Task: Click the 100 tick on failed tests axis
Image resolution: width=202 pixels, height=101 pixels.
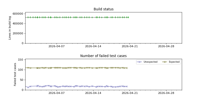Action: (21, 70)
